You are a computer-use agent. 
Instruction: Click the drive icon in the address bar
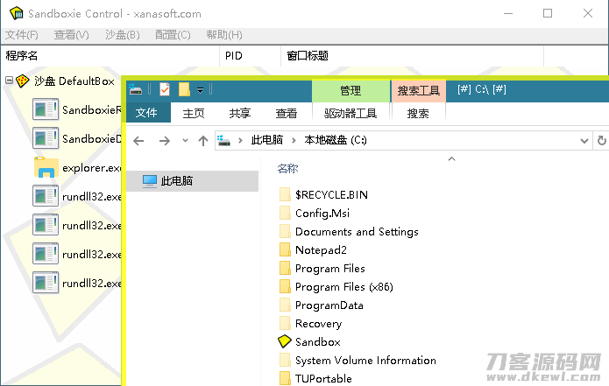tap(223, 140)
